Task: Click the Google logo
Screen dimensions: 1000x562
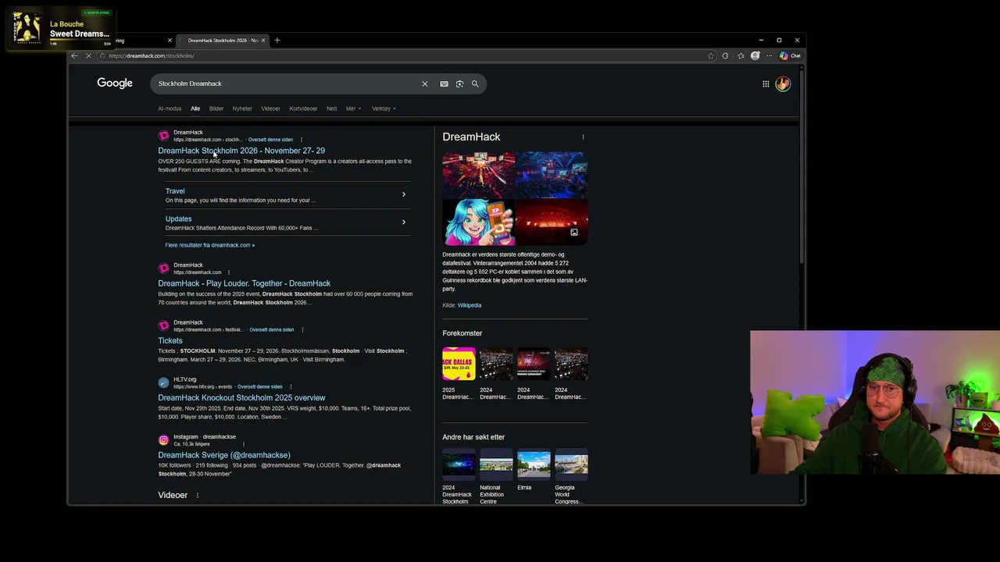Action: [x=115, y=83]
